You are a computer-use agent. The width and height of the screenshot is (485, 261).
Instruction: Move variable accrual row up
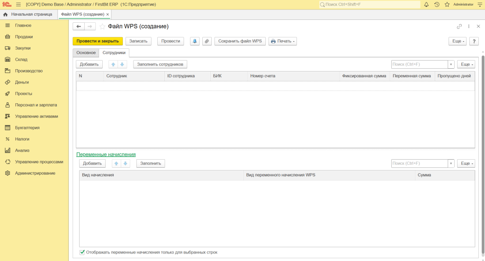click(117, 163)
